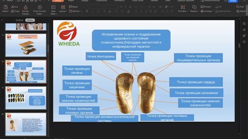Viewport: 248px width, 139px height.
Task: Insert a Text Box
Action: pos(183,7)
